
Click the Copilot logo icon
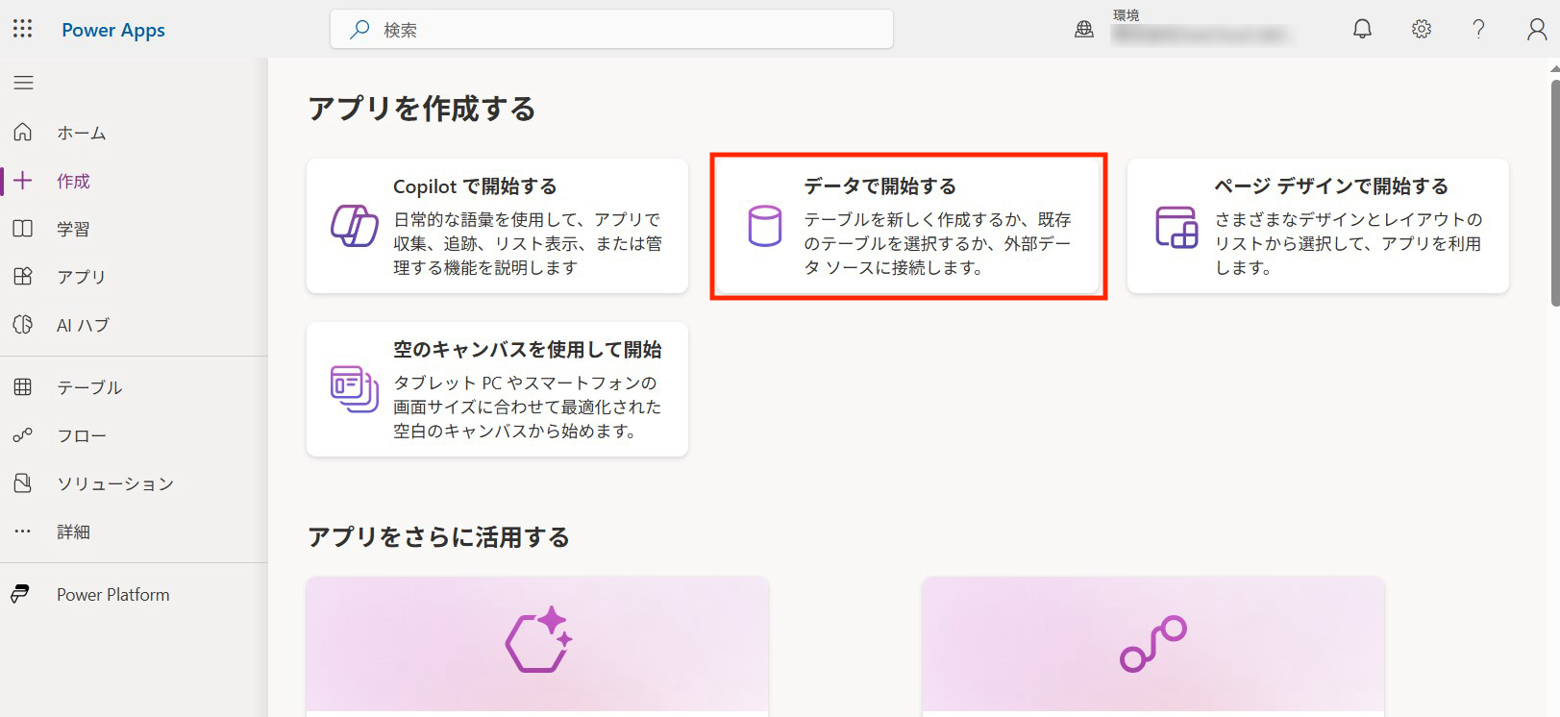coord(355,226)
